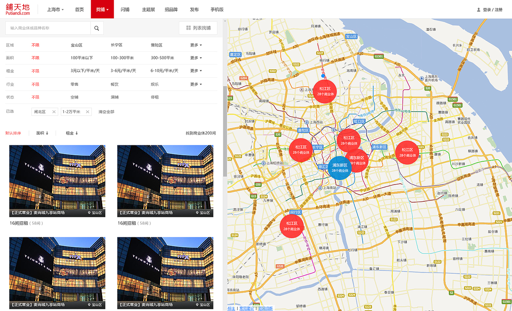
Task: Filter industry by 娱乐
Action: click(x=154, y=84)
